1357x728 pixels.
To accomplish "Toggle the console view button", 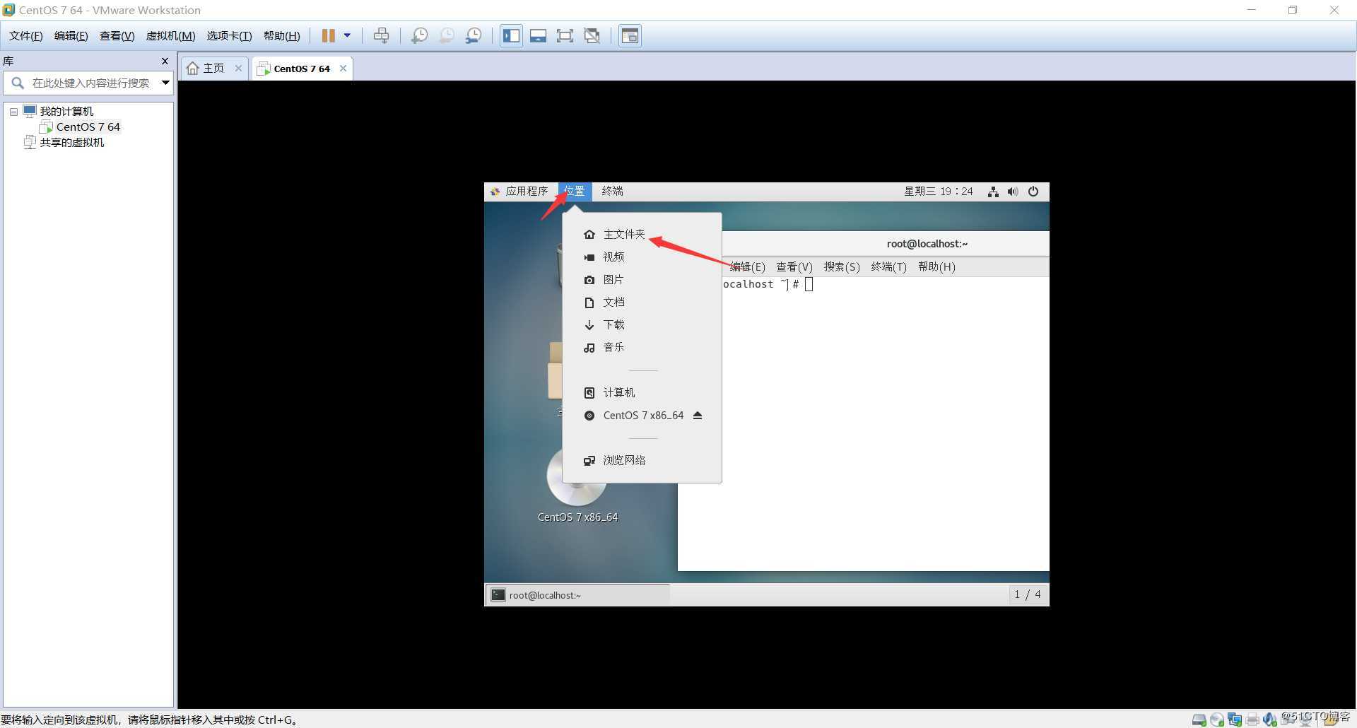I will click(630, 35).
